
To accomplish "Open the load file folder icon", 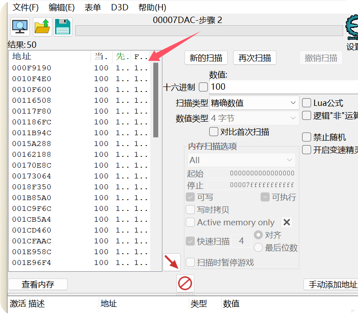I will coord(42,27).
